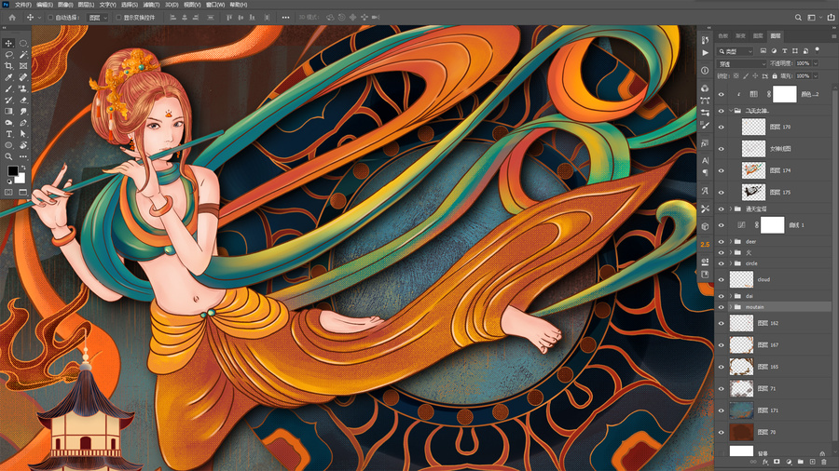The height and width of the screenshot is (471, 839).
Task: Hide layer 图层 174 with its eye
Action: pyautogui.click(x=721, y=171)
